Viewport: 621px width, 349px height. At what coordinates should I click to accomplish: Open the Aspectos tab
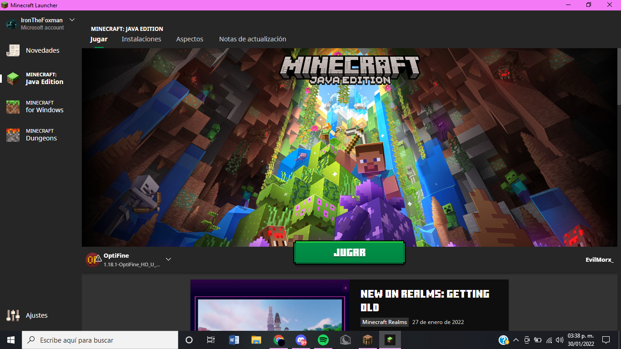(x=190, y=39)
